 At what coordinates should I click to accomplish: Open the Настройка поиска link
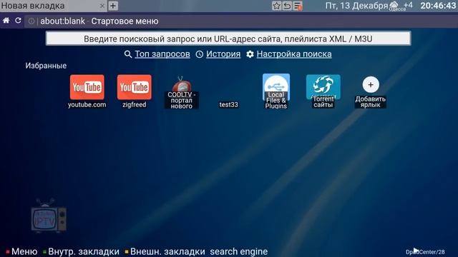(294, 54)
